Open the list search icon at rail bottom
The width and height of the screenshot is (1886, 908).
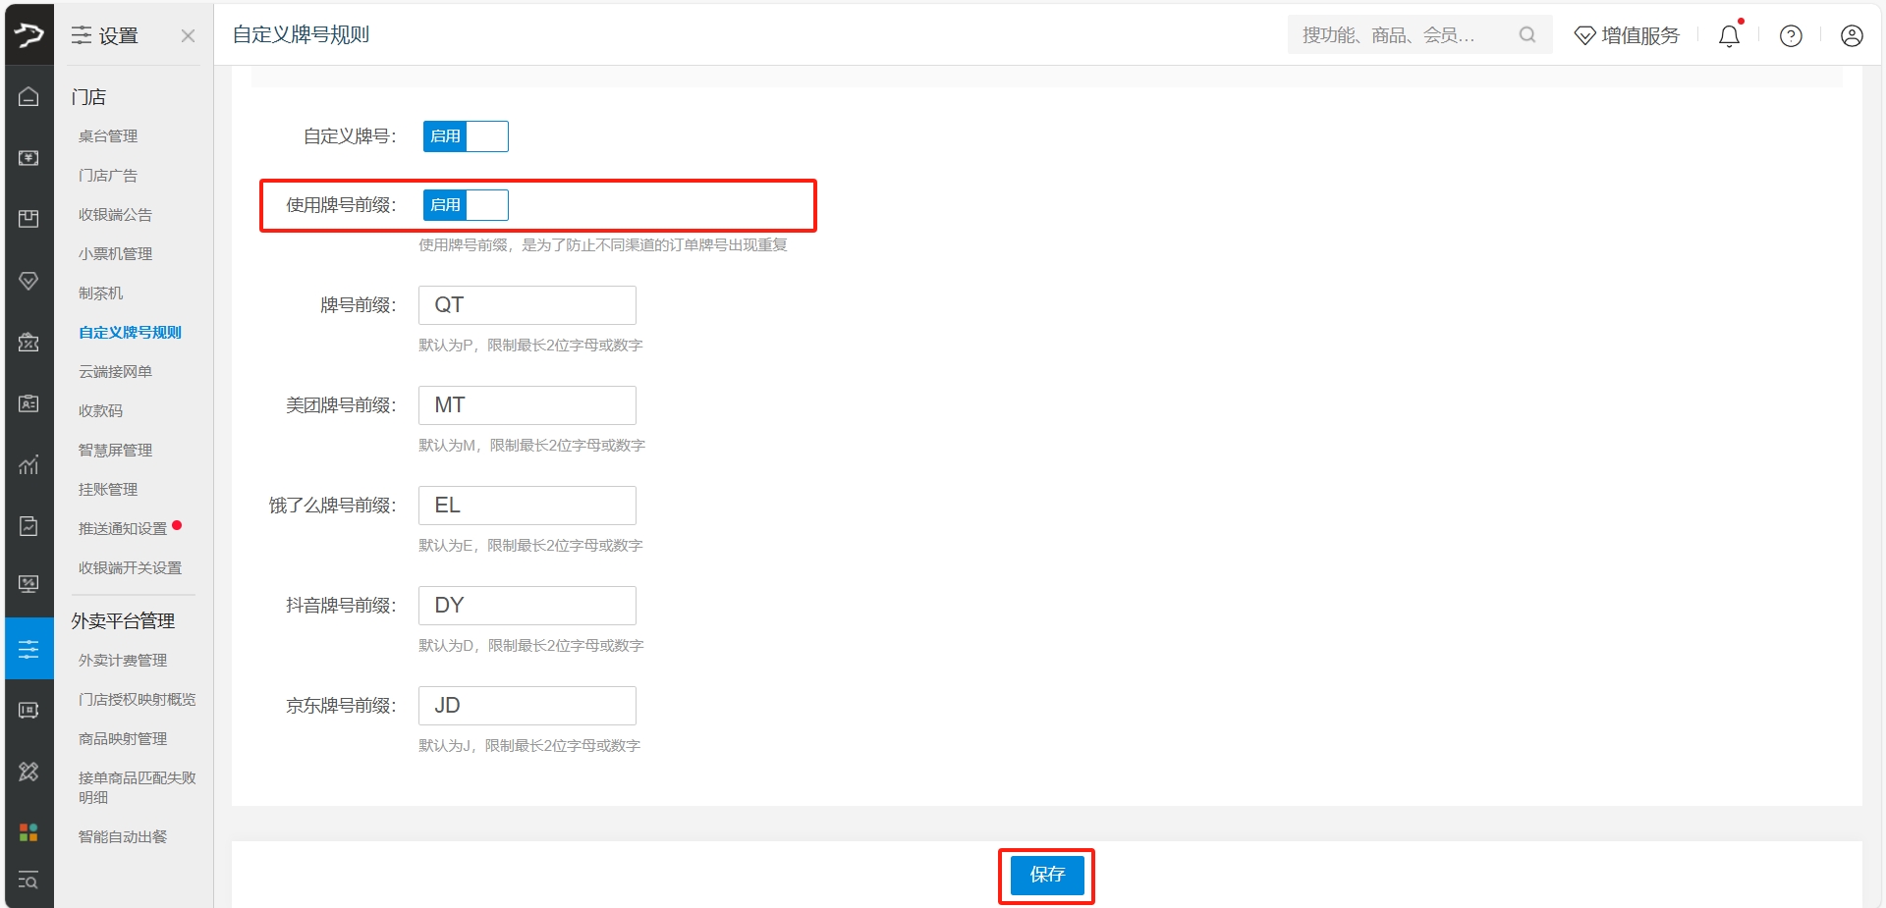(x=28, y=881)
